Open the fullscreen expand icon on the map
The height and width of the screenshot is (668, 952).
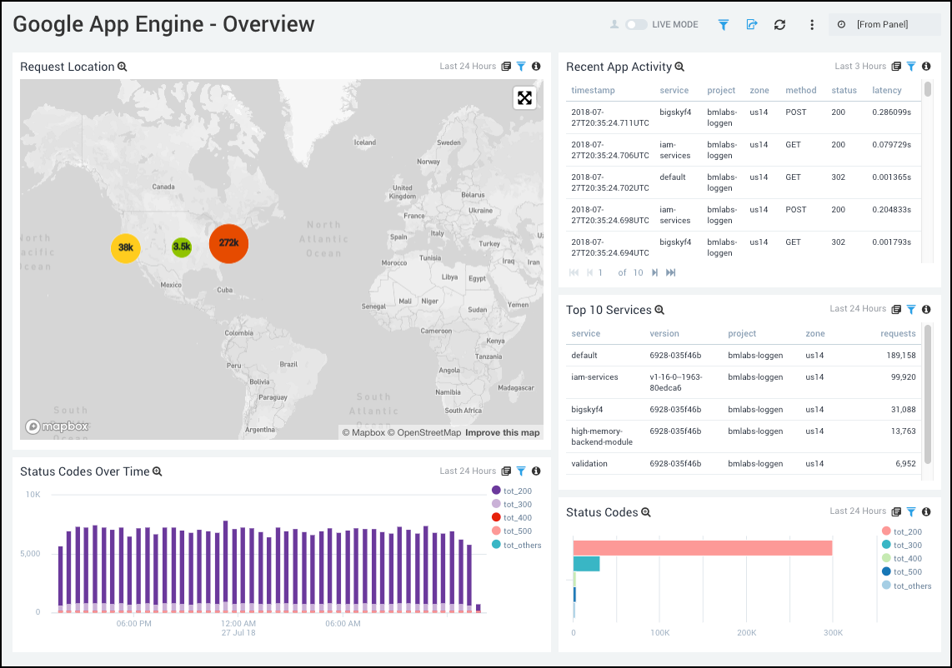(524, 97)
